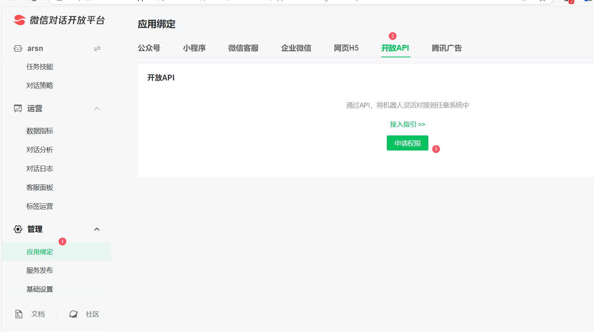Switch to the 公众号 tab

click(x=149, y=48)
